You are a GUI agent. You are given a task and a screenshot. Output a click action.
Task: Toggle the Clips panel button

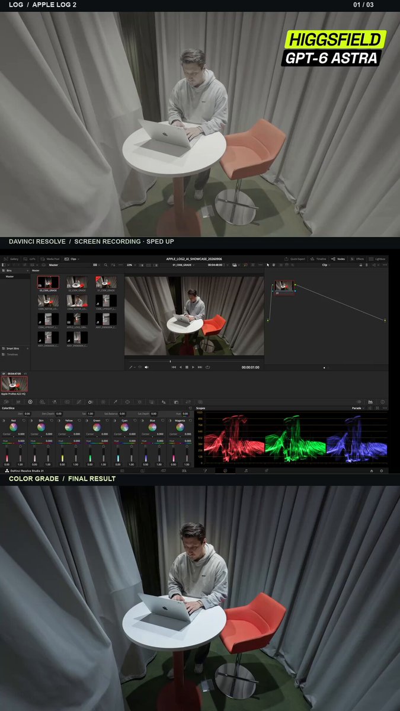pyautogui.click(x=71, y=259)
